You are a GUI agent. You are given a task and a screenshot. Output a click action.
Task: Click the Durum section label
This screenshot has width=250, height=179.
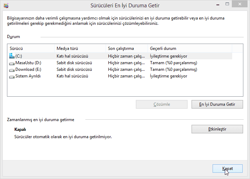pyautogui.click(x=13, y=37)
